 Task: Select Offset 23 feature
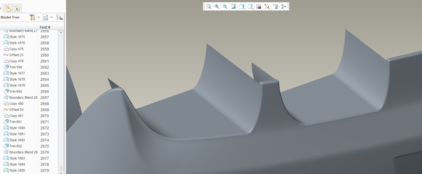point(16,55)
